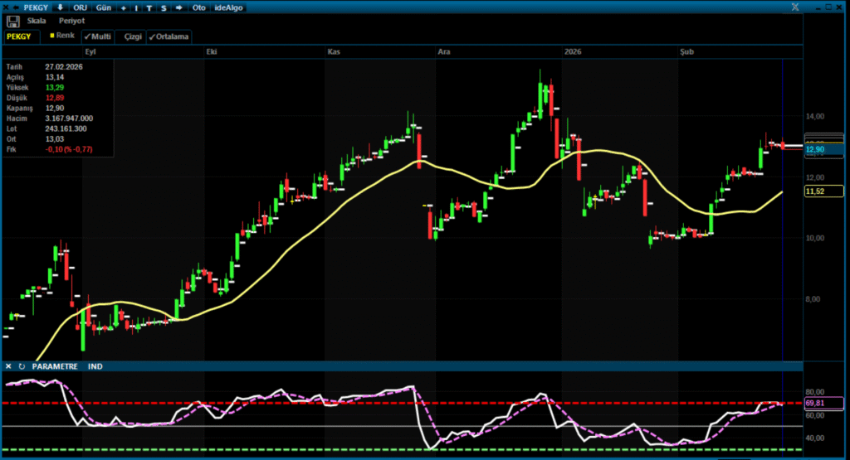Open the ORJ selector in title bar

81,7
